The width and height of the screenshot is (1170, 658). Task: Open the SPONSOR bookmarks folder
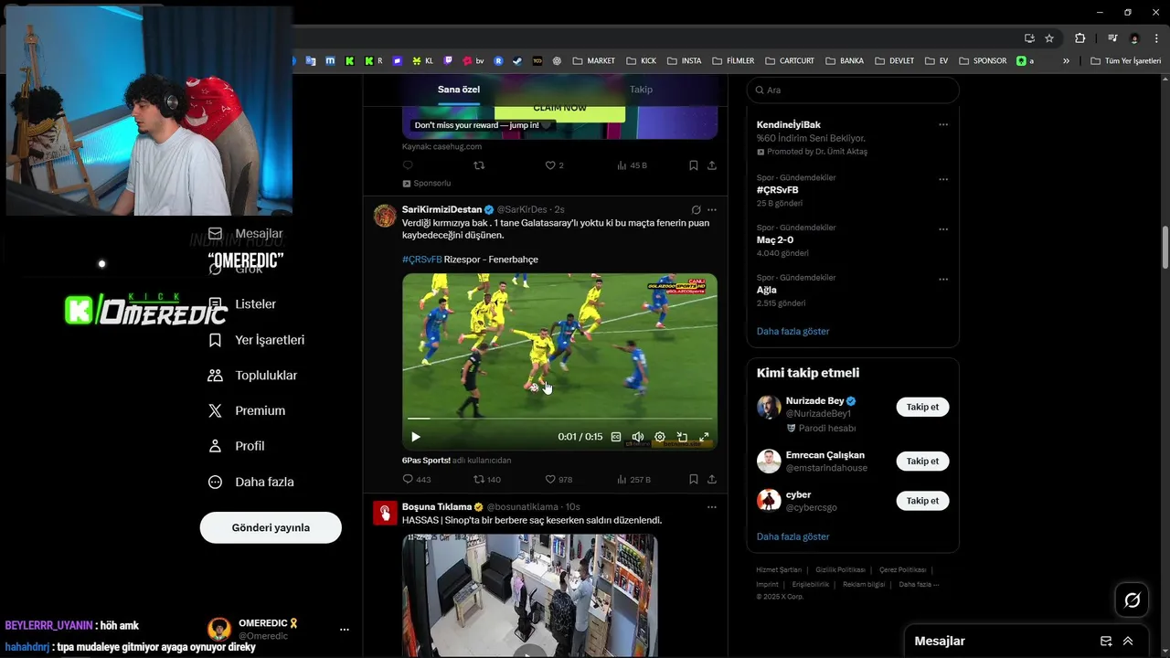pyautogui.click(x=983, y=61)
